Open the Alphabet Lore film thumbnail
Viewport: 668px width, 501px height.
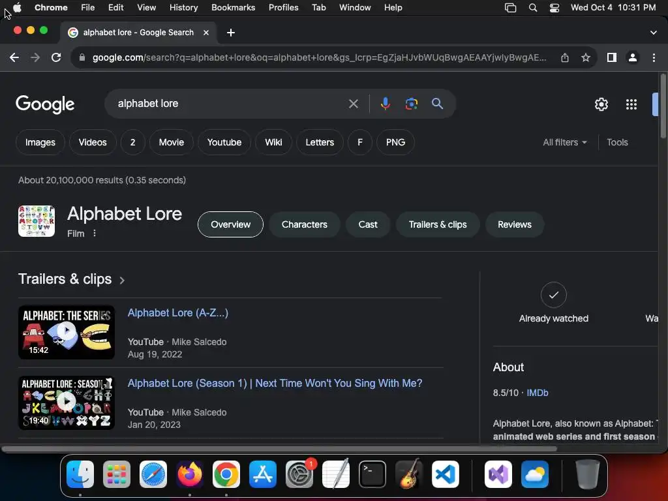click(37, 221)
